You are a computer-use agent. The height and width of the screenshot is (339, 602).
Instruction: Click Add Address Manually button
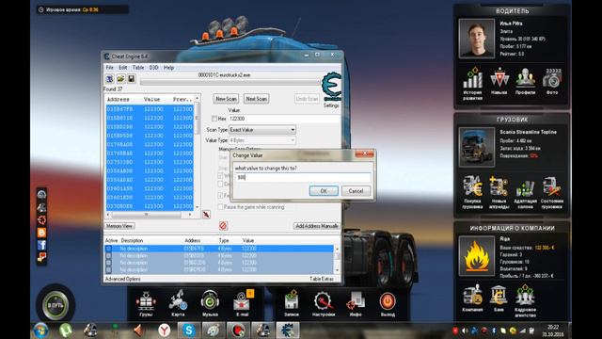pyautogui.click(x=317, y=226)
